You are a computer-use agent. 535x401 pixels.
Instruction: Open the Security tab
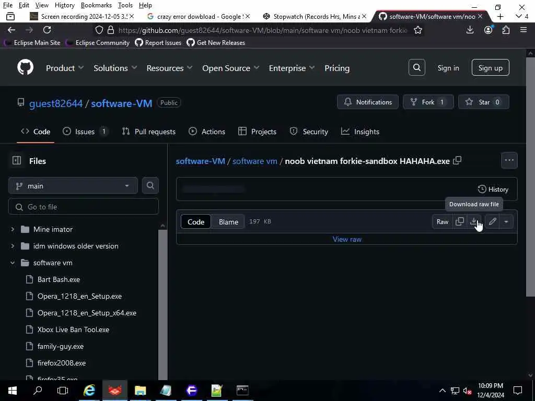pos(309,132)
